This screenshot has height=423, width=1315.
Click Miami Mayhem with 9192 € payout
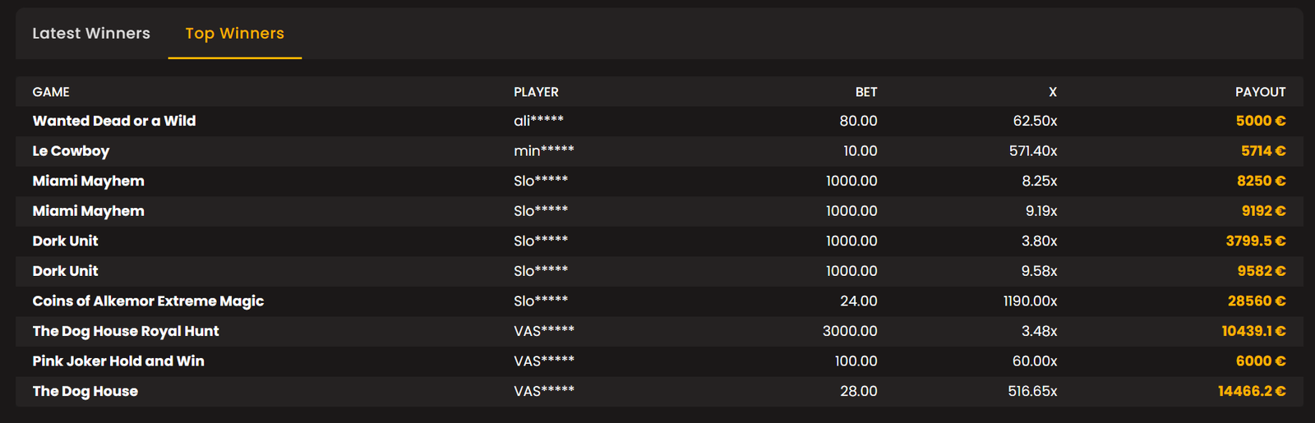click(88, 211)
